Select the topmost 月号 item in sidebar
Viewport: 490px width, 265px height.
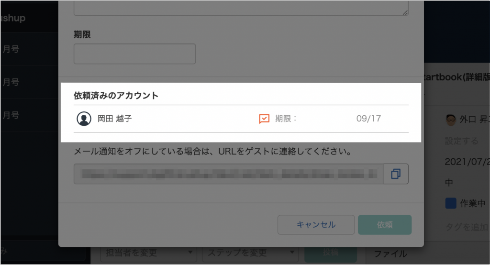[11, 49]
